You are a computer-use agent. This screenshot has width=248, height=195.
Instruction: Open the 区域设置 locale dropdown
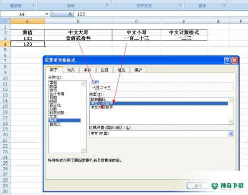click(231, 134)
